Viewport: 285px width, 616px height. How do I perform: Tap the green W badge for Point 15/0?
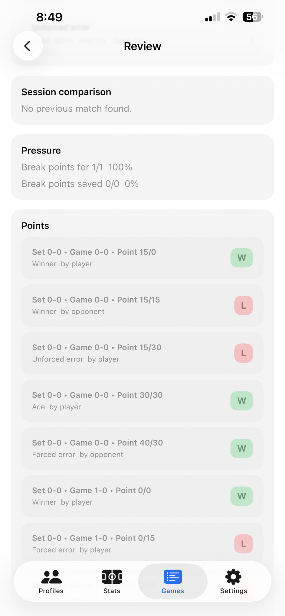tap(241, 258)
